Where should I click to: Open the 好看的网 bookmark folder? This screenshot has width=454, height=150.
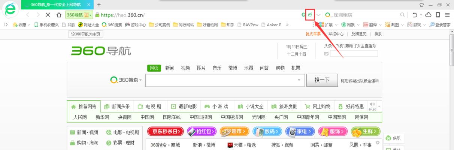click(208, 25)
